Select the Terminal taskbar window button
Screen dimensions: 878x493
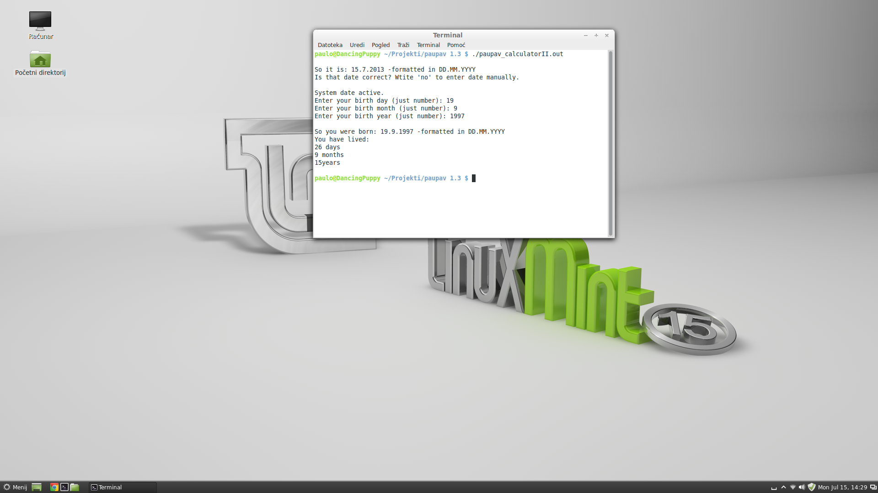click(123, 487)
